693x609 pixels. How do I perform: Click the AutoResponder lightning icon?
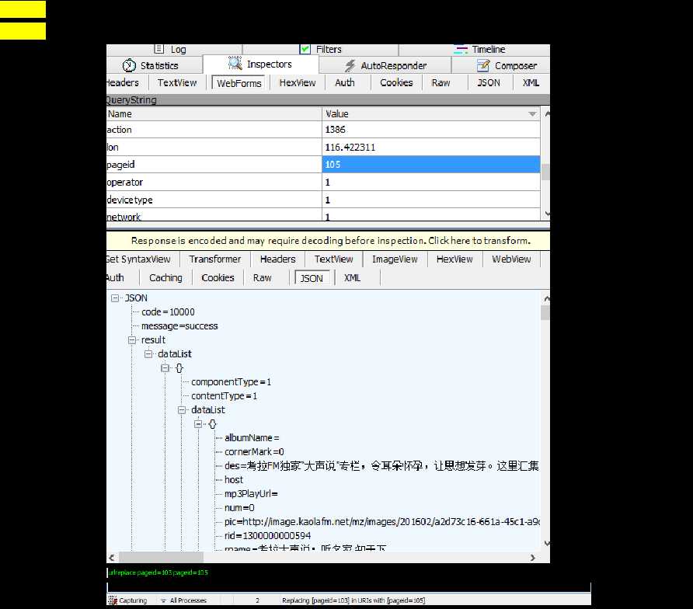(350, 65)
